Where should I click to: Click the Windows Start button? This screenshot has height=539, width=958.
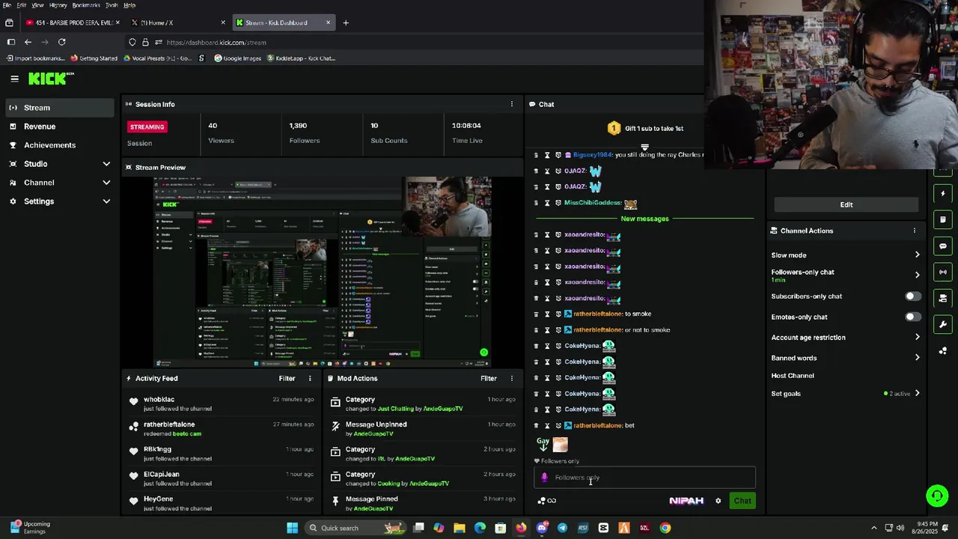click(x=293, y=528)
